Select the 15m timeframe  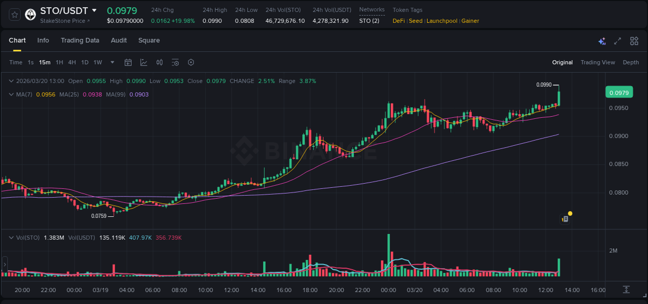(x=45, y=62)
